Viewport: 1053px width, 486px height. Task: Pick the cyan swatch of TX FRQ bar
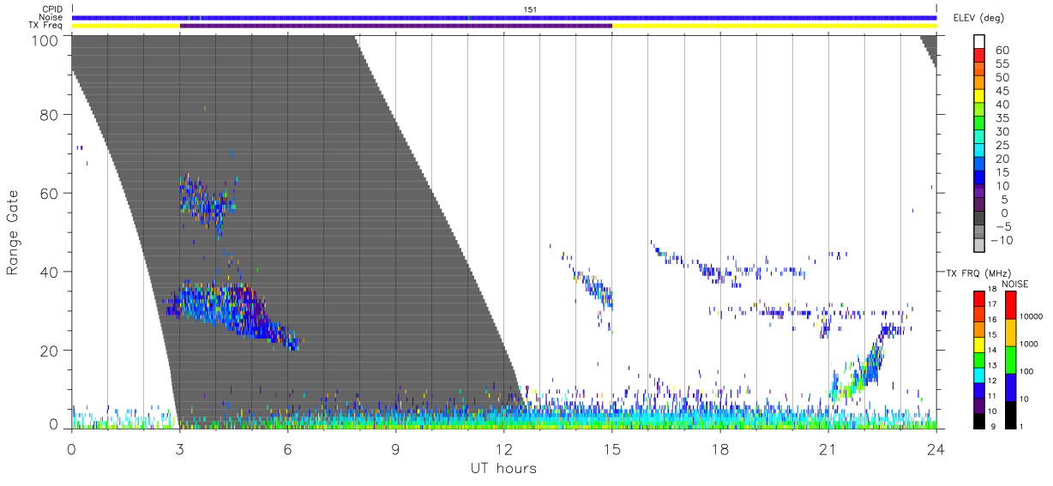pos(979,374)
